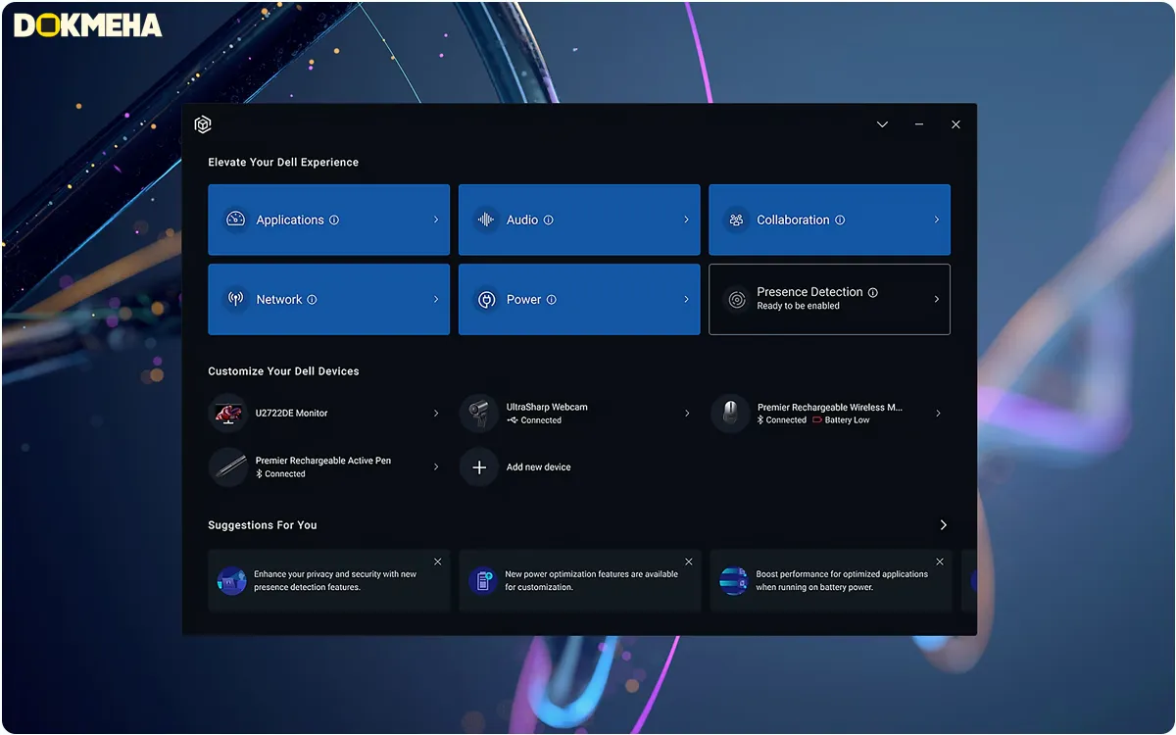This screenshot has height=735, width=1176.
Task: Show info for Network tile
Action: click(x=312, y=300)
